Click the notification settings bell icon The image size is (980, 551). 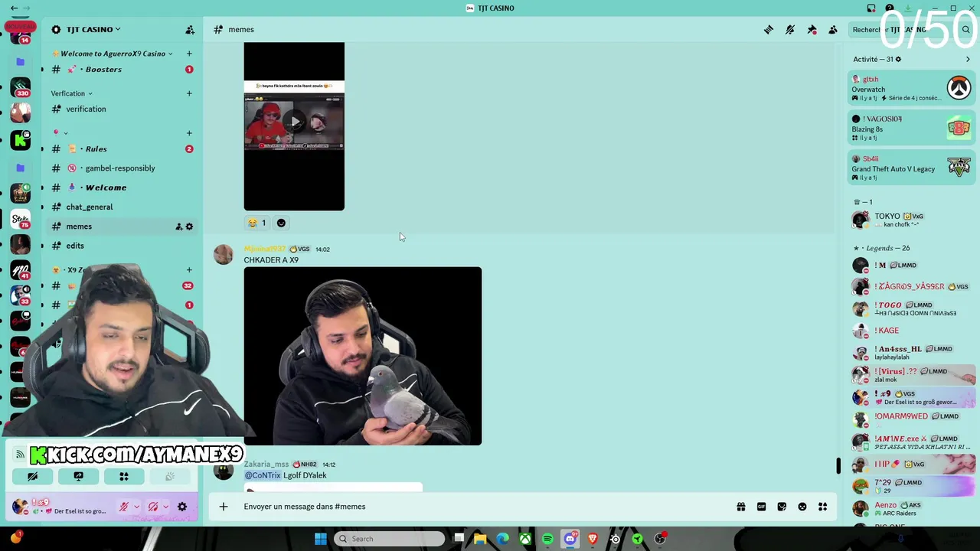790,30
